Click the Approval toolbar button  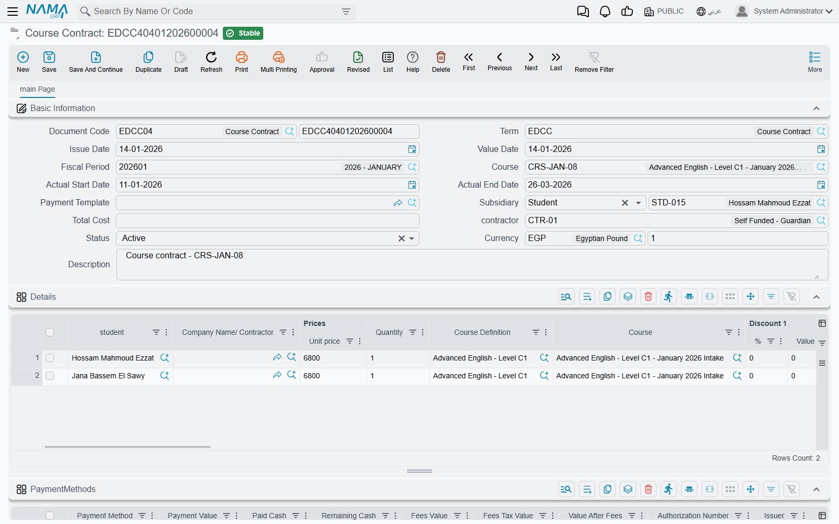[322, 62]
